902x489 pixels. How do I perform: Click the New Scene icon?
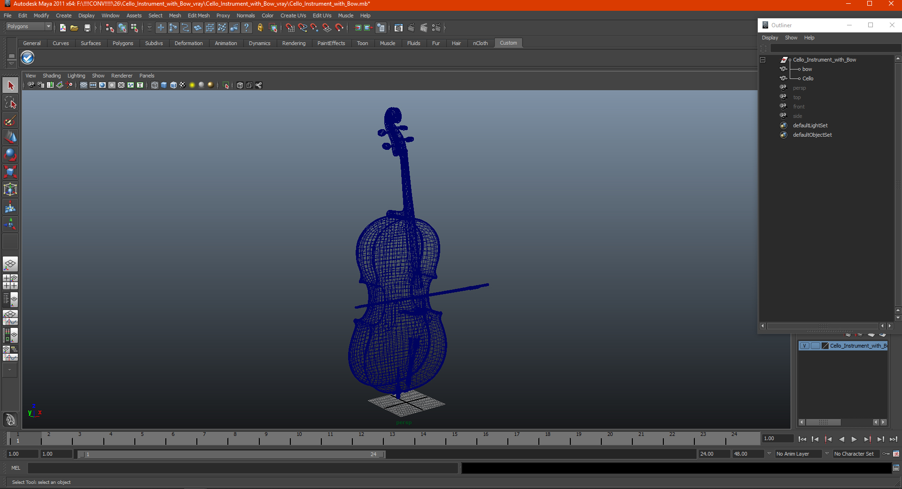(62, 28)
